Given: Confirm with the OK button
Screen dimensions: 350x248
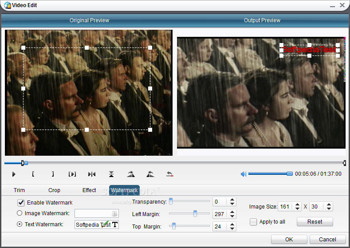Looking at the screenshot, I should point(289,239).
